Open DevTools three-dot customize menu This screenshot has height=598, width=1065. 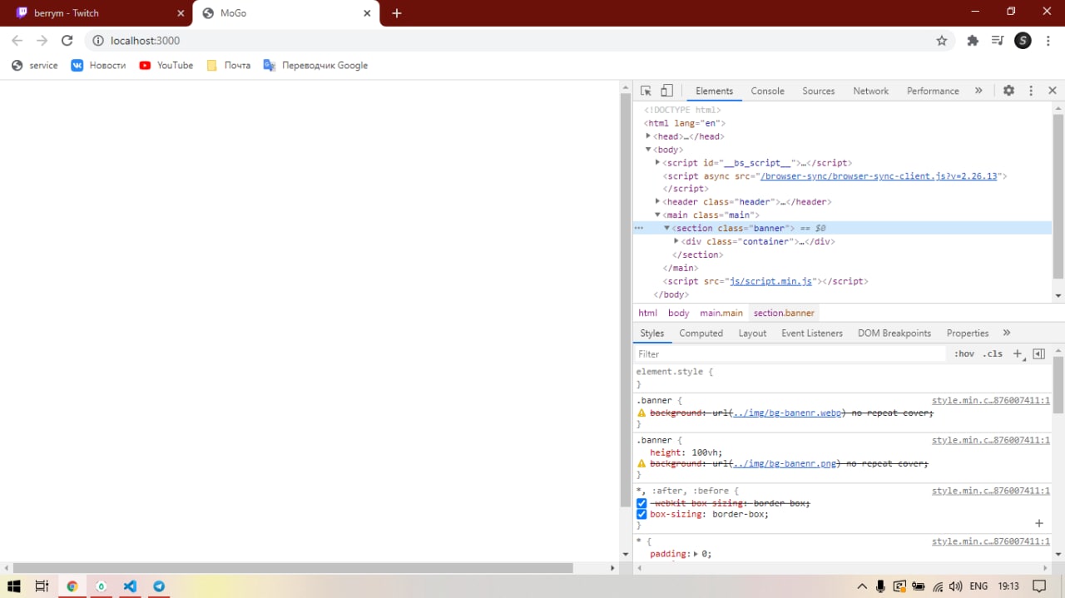coord(1031,91)
